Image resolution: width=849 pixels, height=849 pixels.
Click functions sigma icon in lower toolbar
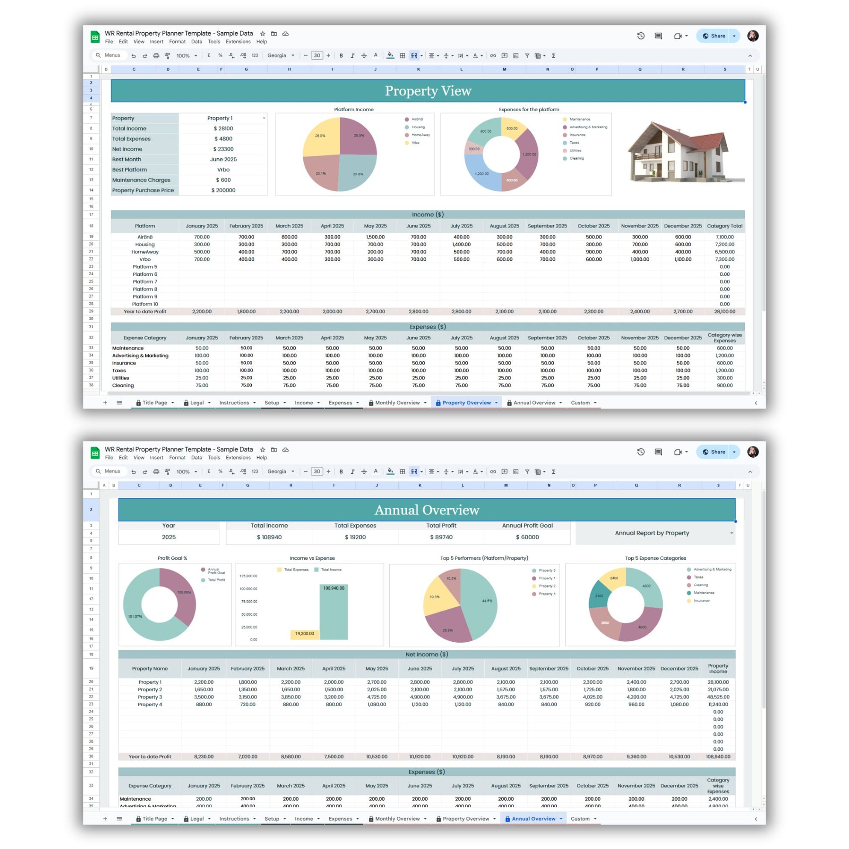click(553, 472)
